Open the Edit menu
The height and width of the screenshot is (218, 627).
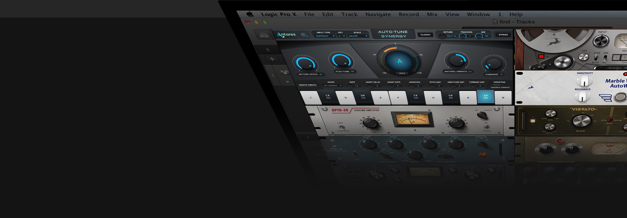tap(328, 14)
